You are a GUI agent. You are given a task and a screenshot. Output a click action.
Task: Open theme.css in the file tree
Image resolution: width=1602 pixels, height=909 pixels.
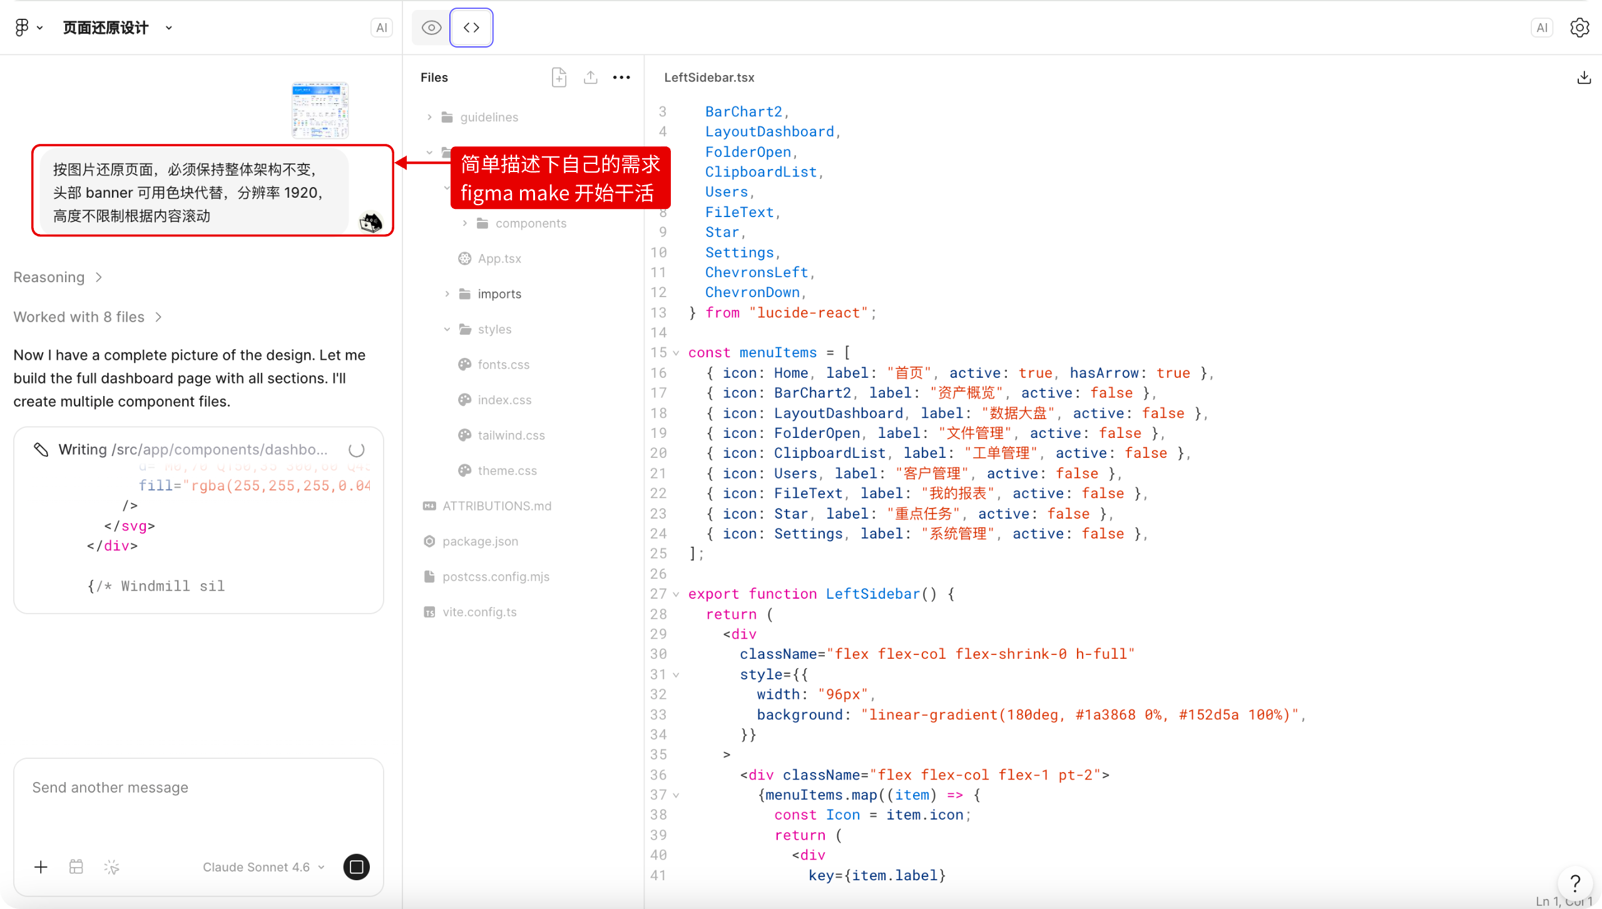click(508, 470)
